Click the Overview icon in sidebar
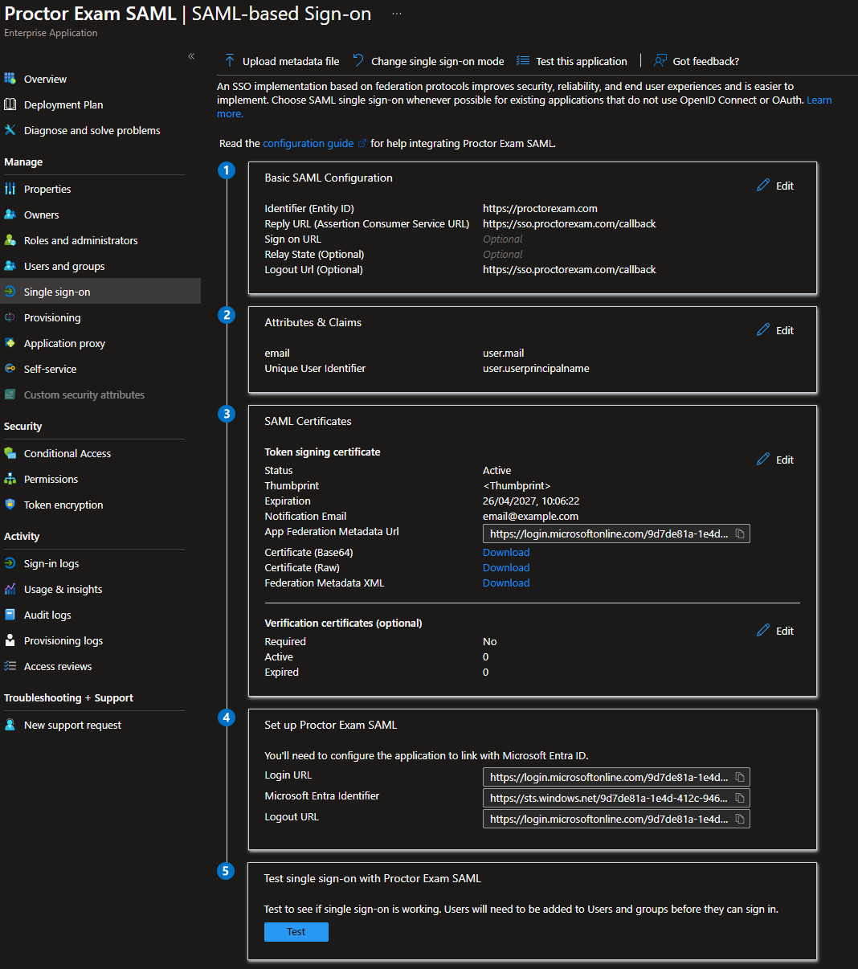 point(10,79)
